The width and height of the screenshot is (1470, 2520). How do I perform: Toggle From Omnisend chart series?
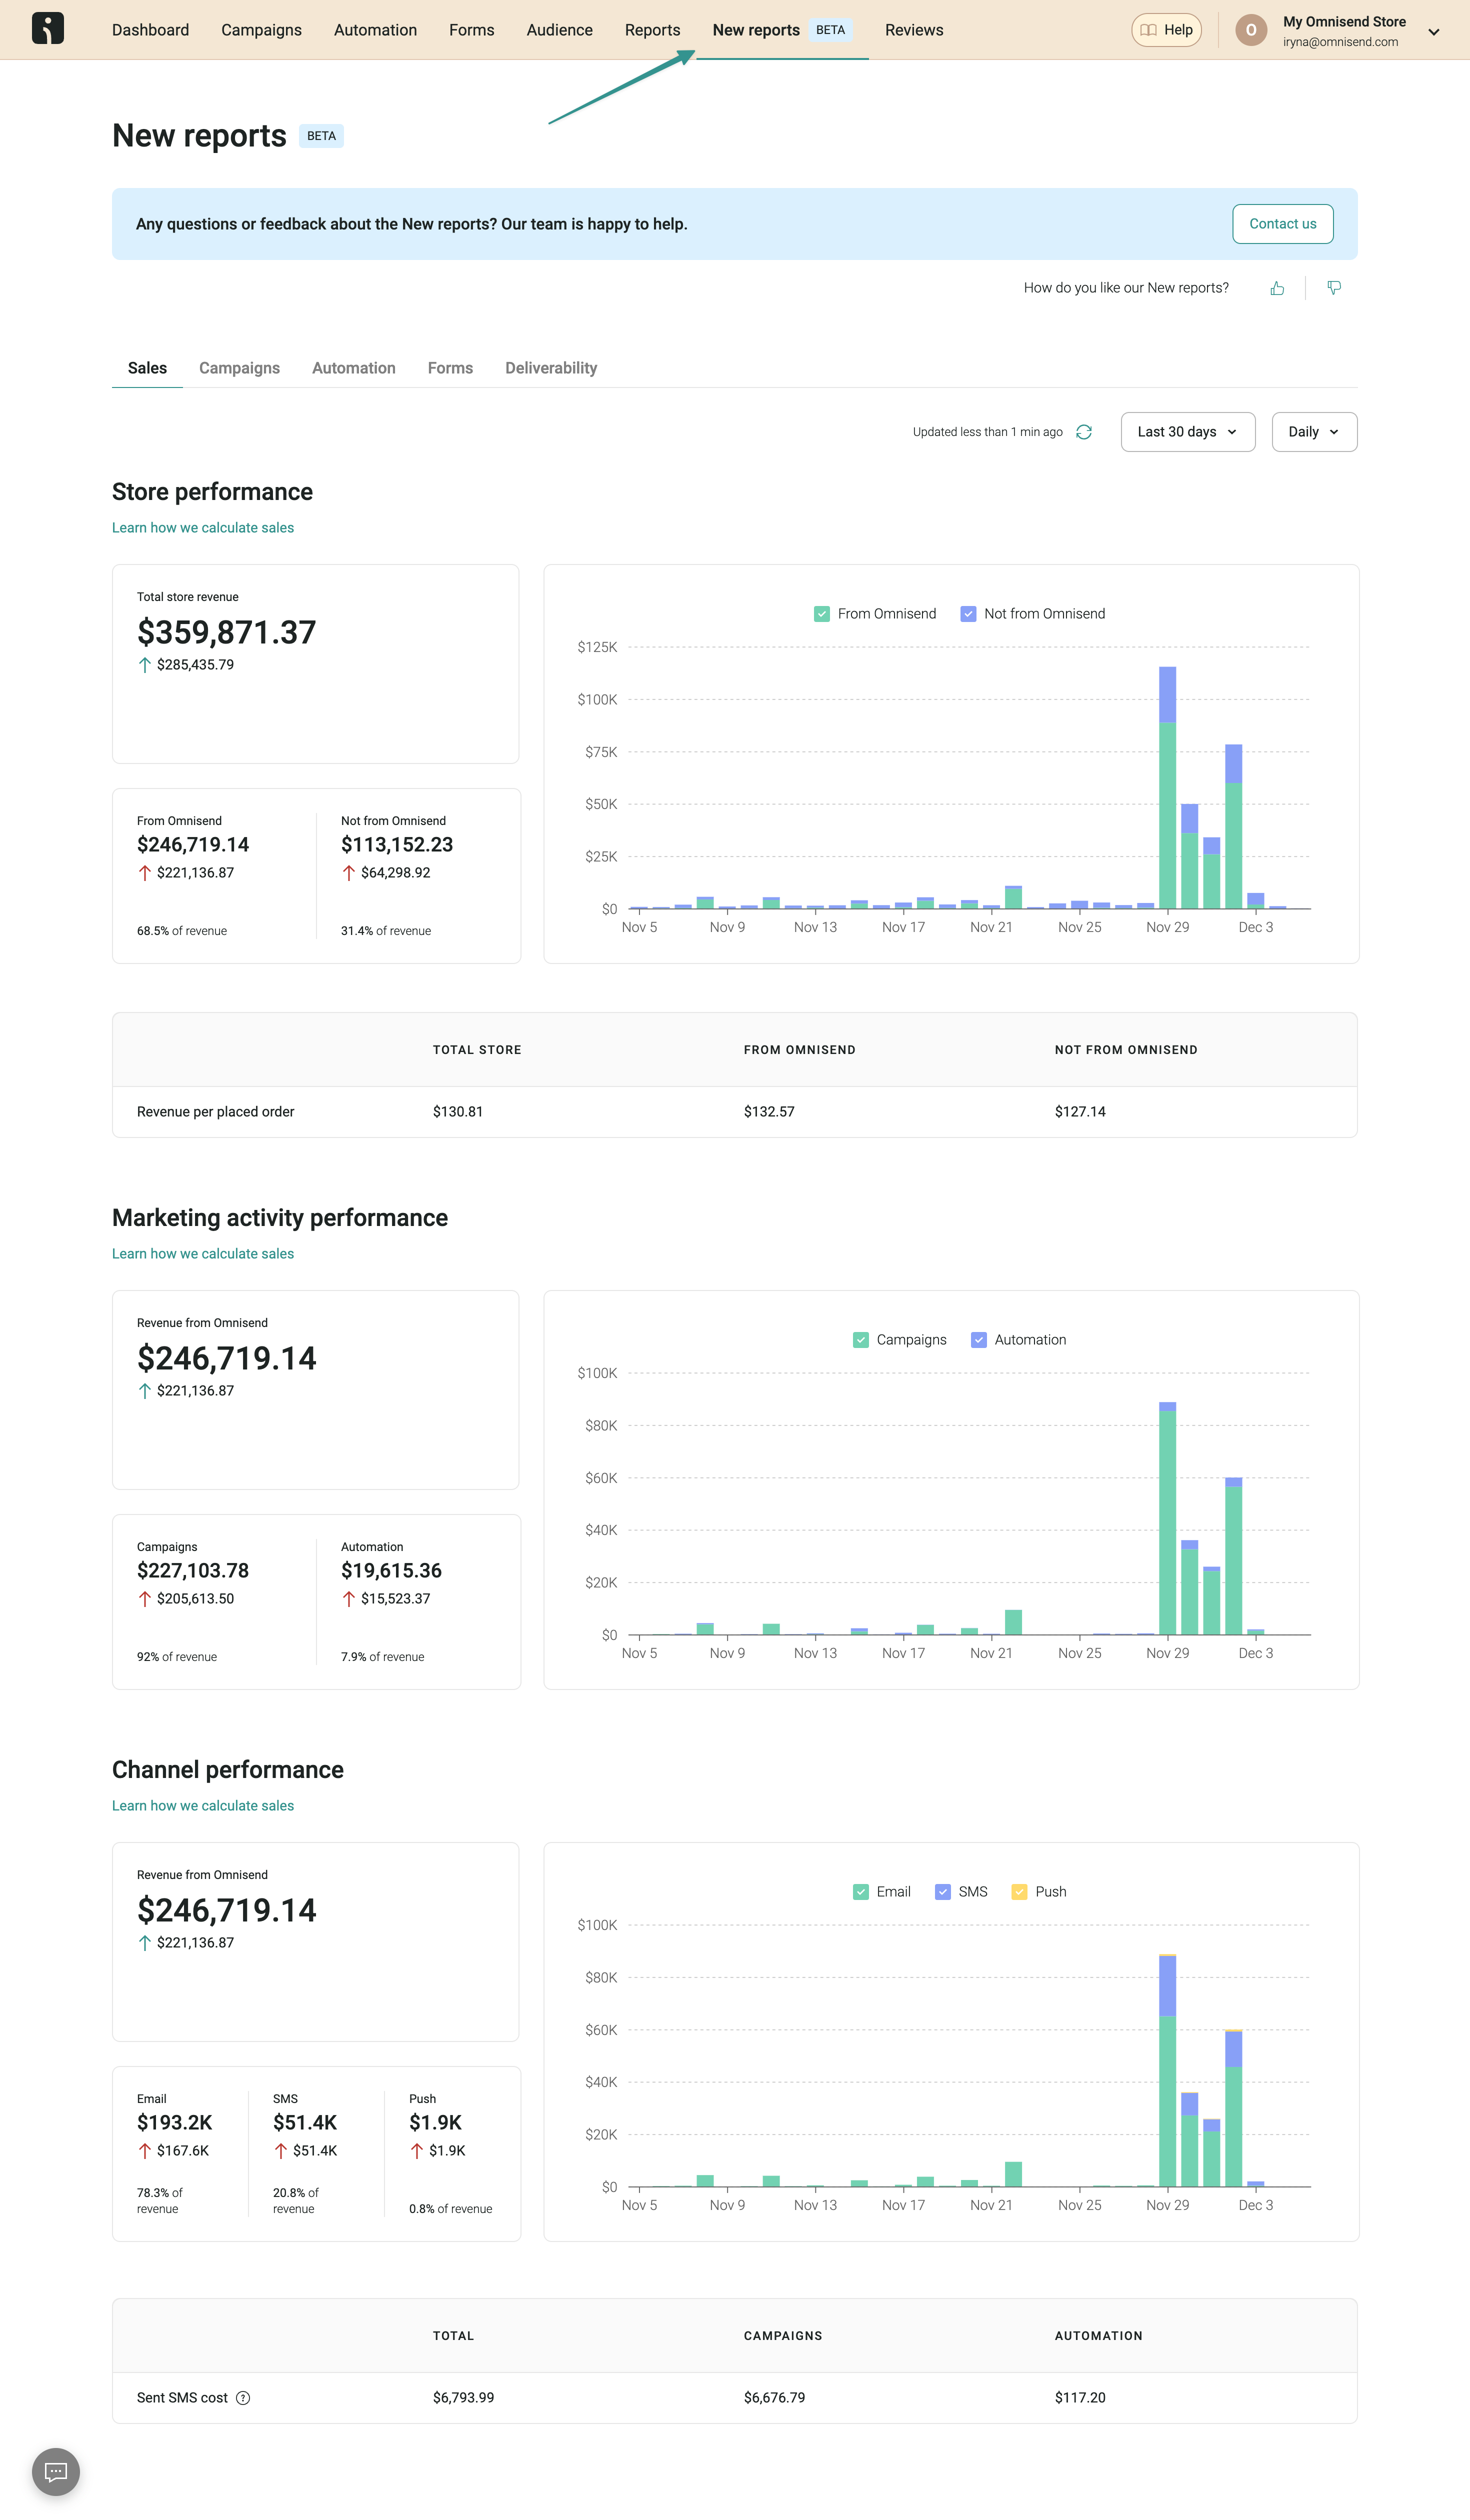(822, 614)
